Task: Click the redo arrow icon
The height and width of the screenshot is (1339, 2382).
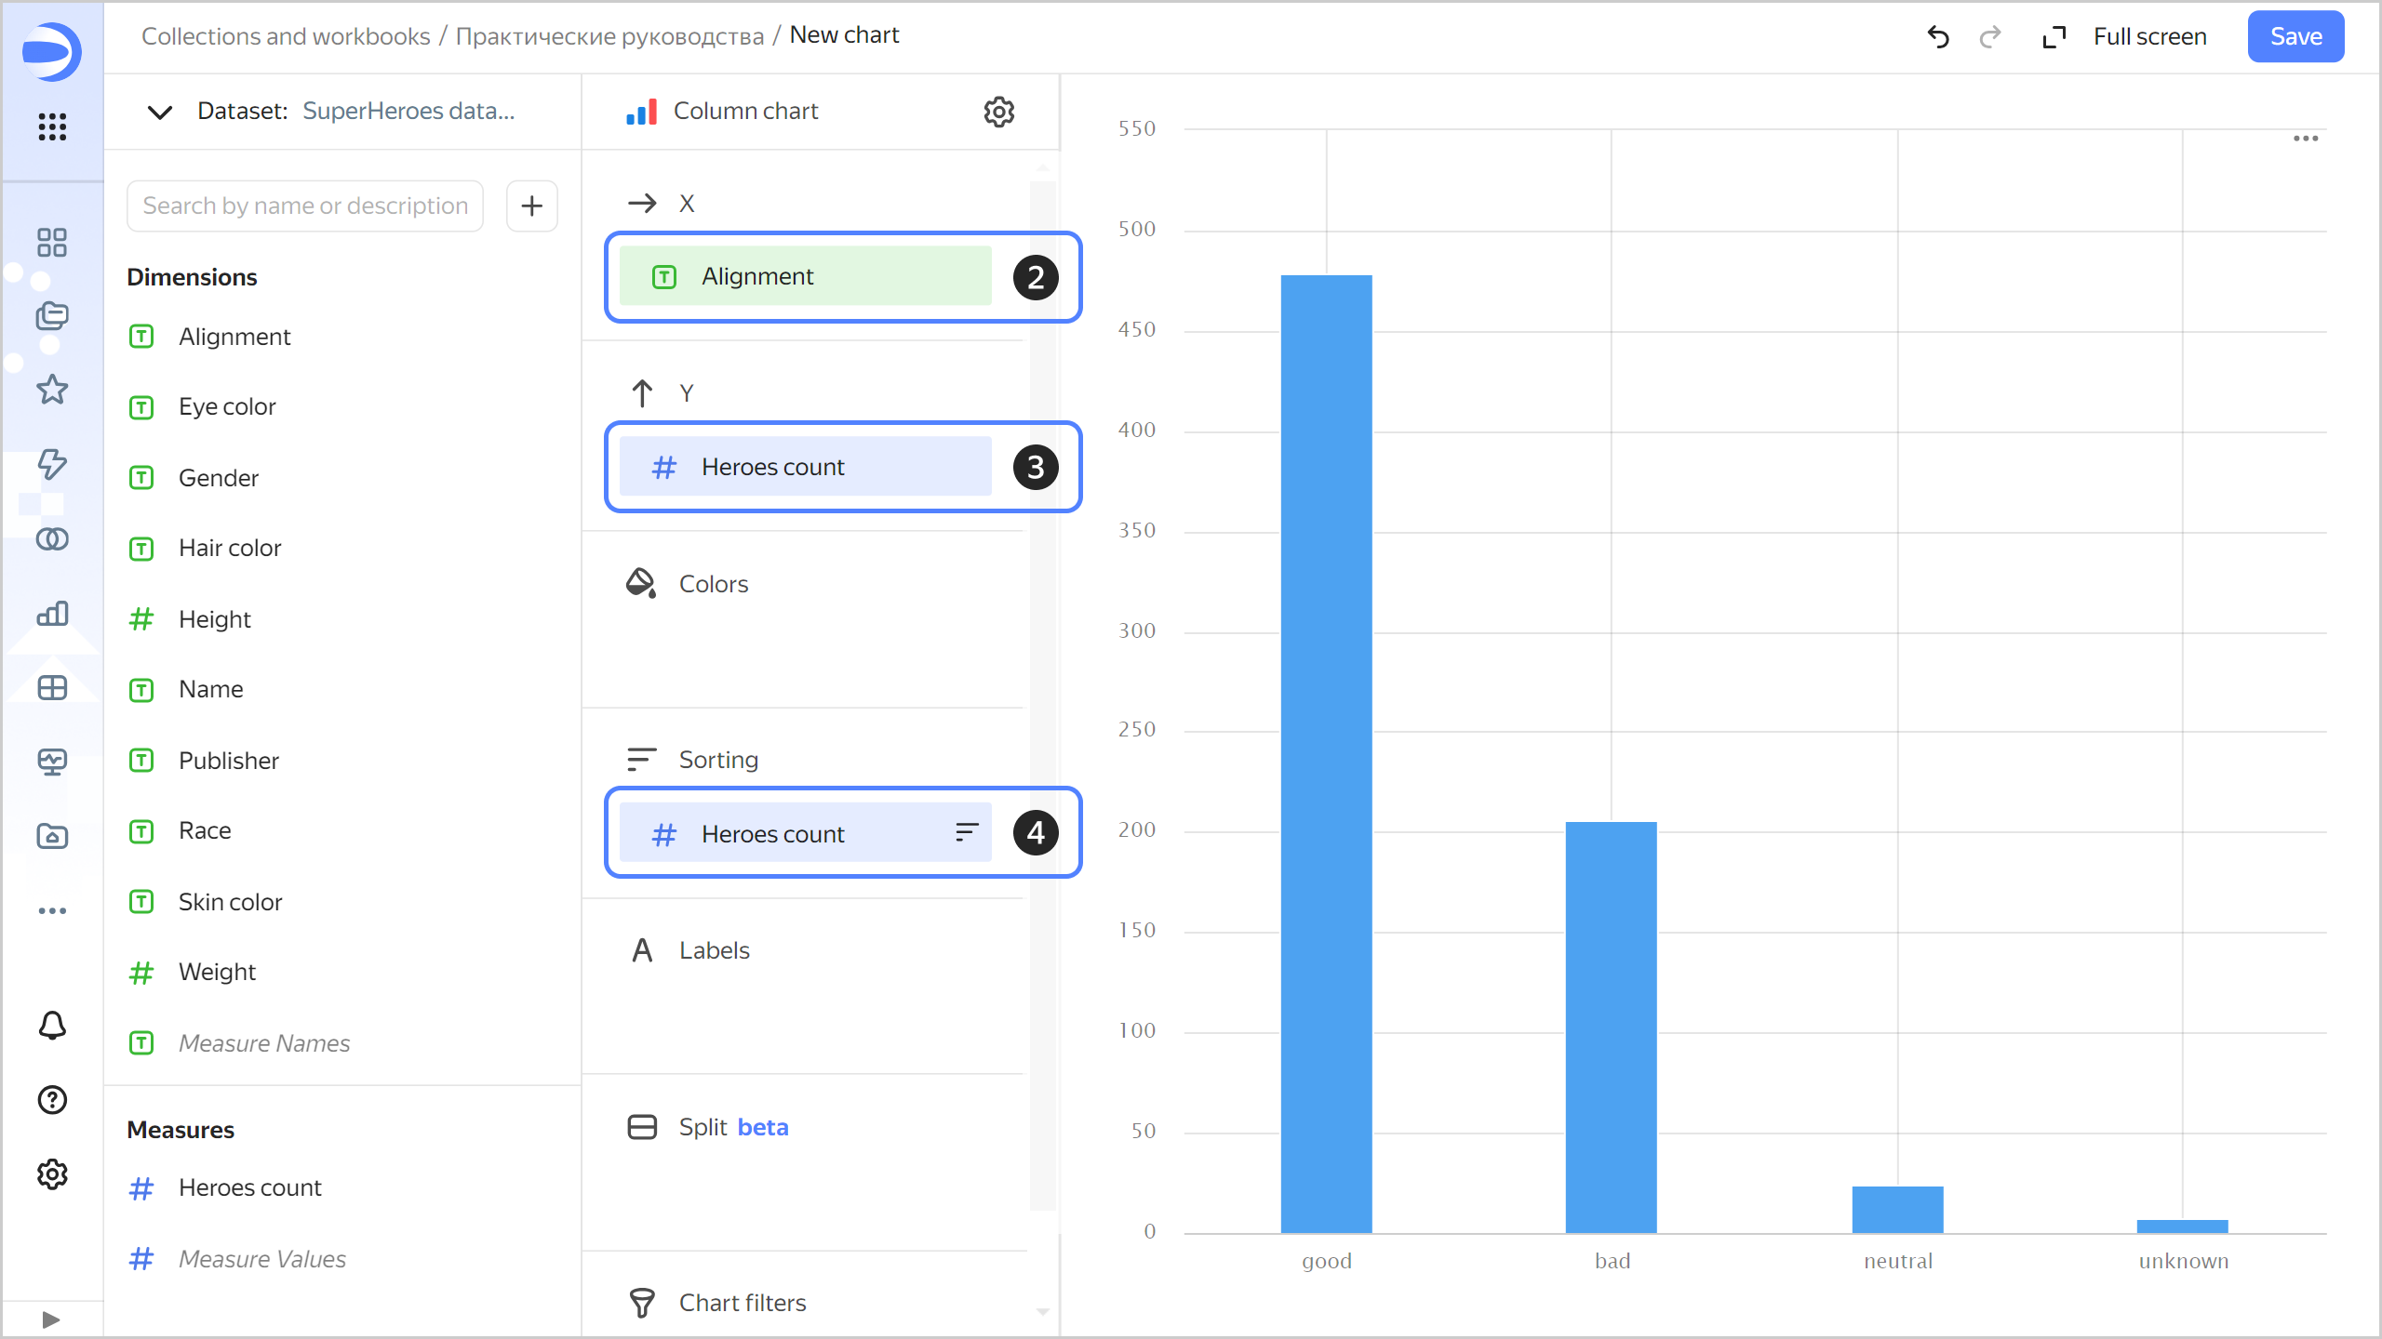Action: point(1990,37)
